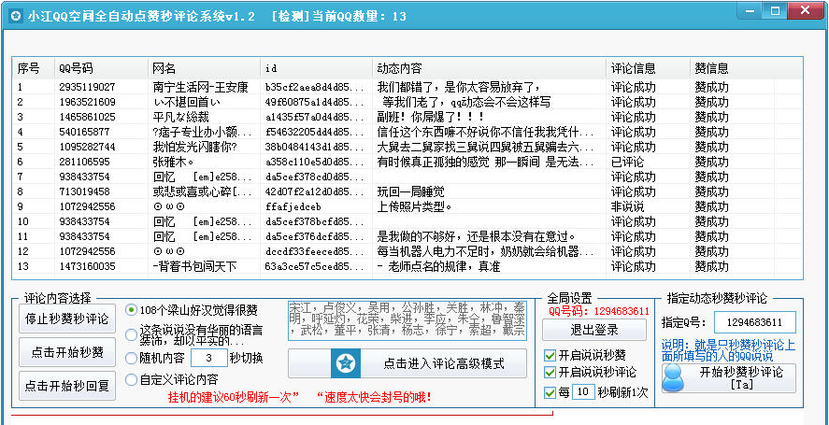Toggle the refresh interval 每…秒刷新 checkbox
Image resolution: width=829 pixels, height=425 pixels.
click(x=550, y=392)
